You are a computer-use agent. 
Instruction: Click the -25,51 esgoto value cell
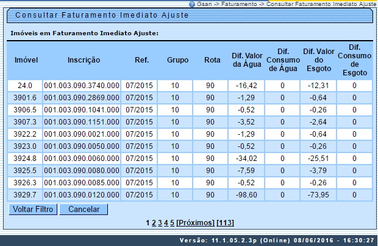318,159
